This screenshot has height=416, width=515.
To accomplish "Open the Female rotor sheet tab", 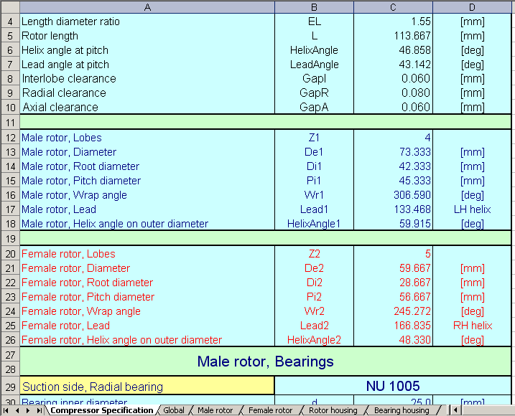I will point(270,410).
